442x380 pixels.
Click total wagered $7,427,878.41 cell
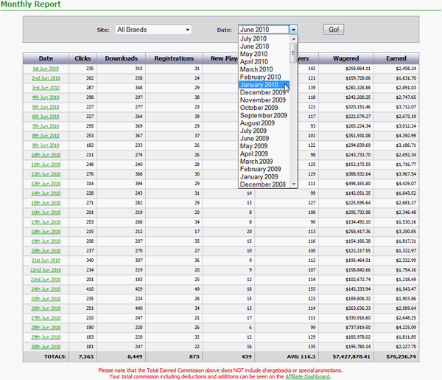346,357
